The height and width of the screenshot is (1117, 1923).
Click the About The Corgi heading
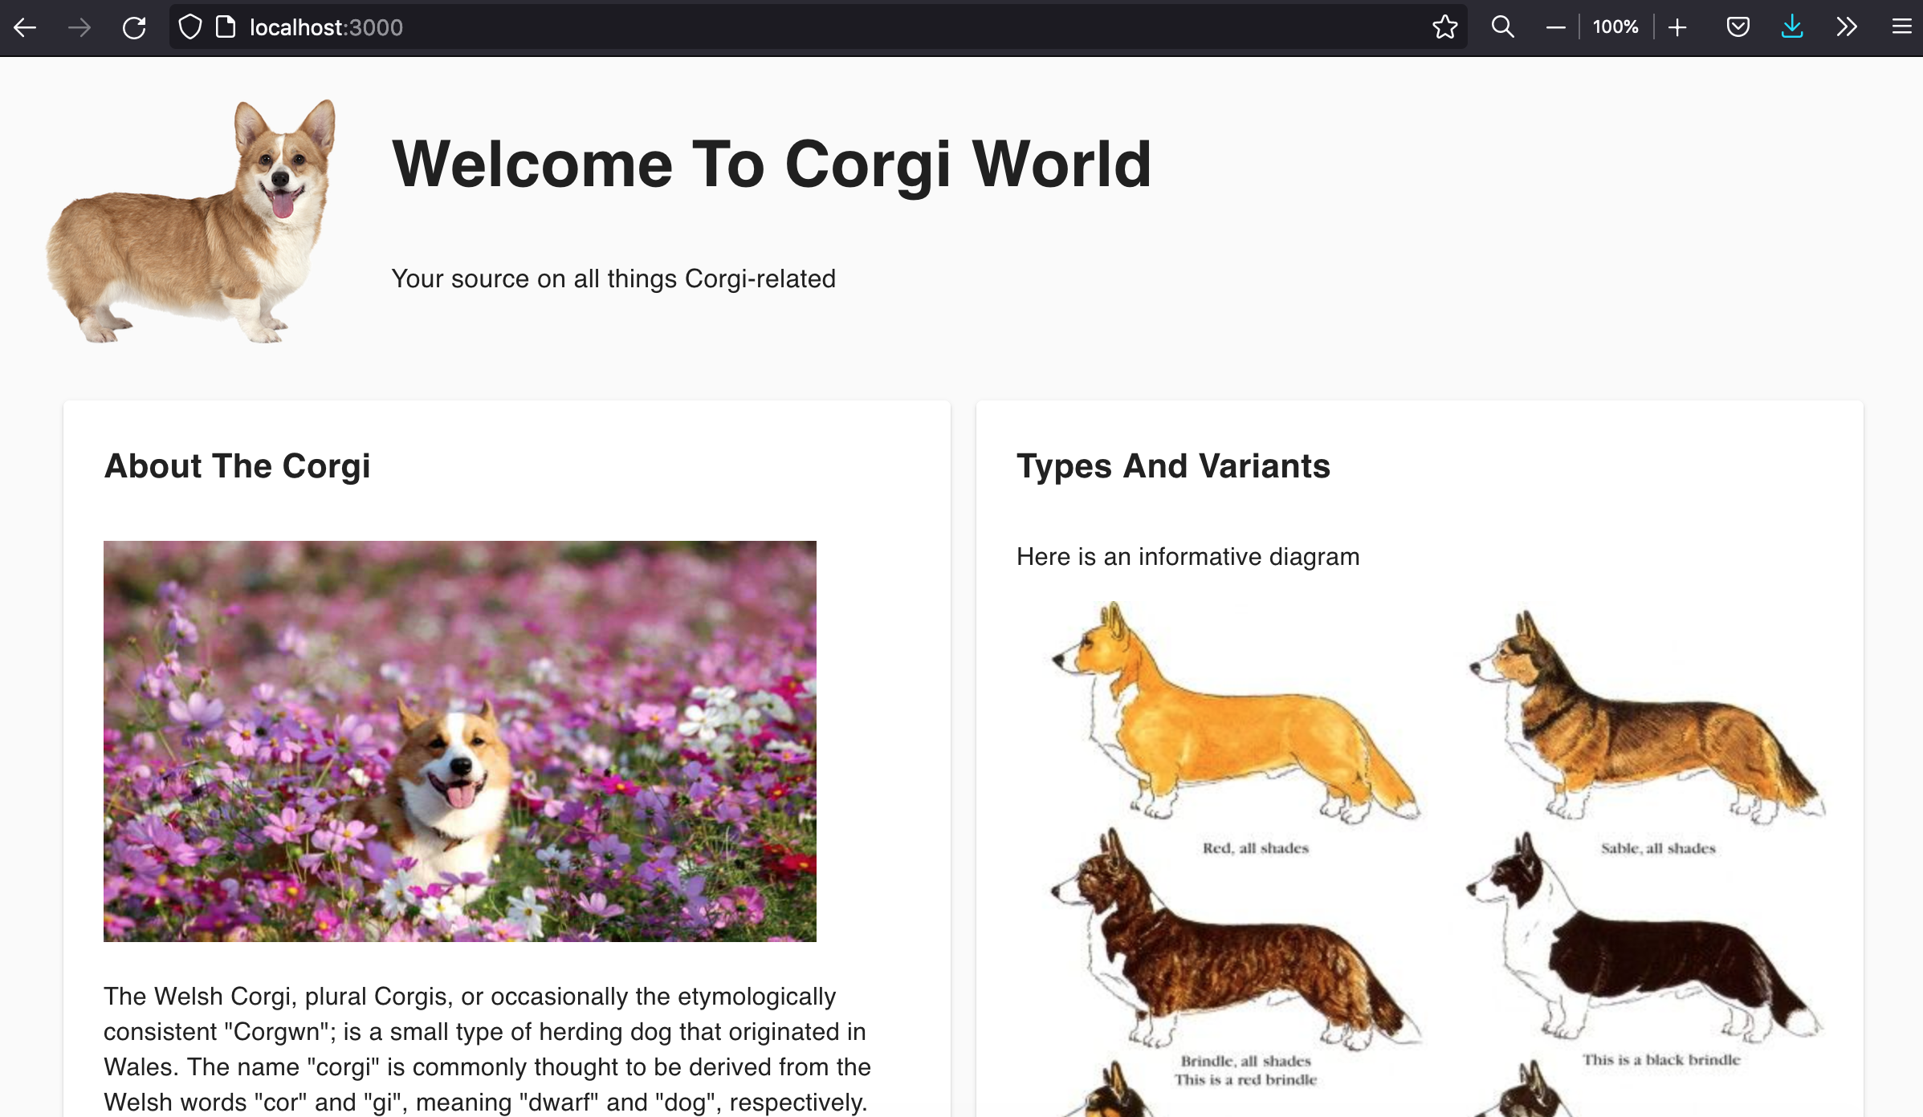[x=237, y=466]
